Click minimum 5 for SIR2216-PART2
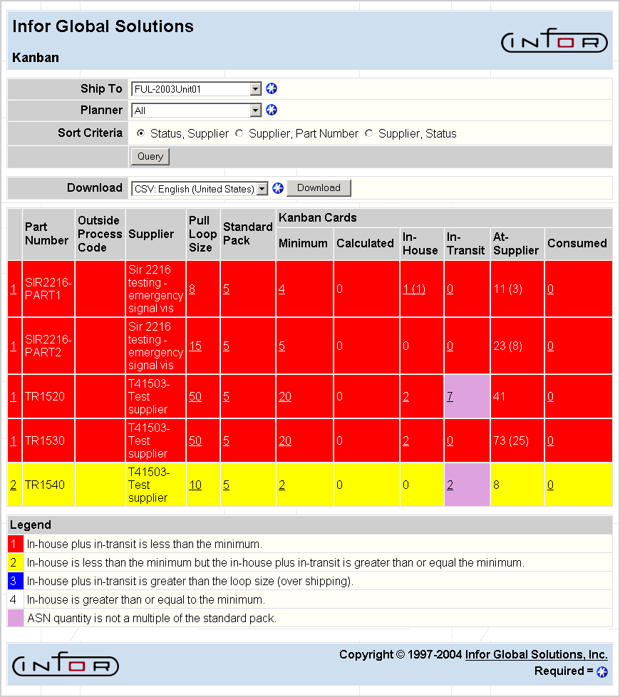The width and height of the screenshot is (620, 697). pos(281,346)
